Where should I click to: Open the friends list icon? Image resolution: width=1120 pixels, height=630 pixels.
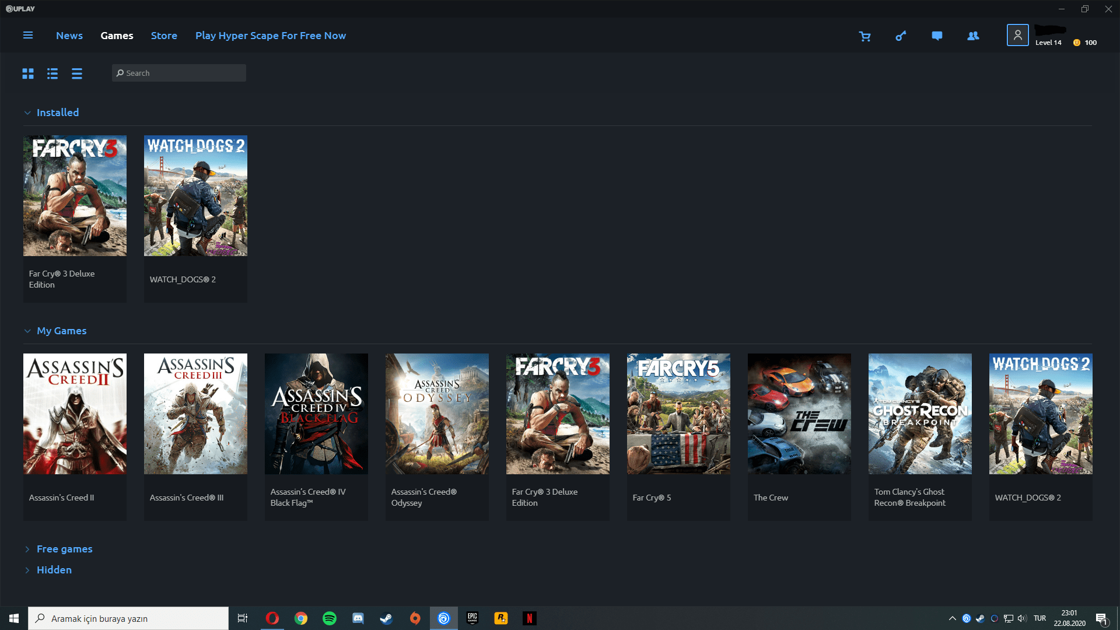click(973, 36)
